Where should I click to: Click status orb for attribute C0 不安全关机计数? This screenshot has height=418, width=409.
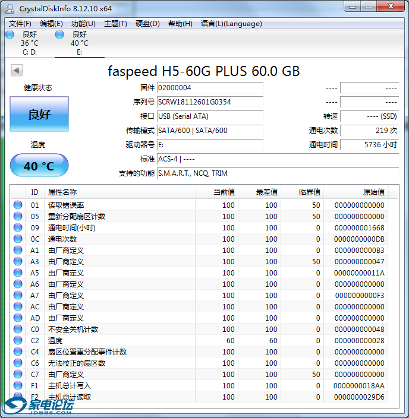point(18,329)
